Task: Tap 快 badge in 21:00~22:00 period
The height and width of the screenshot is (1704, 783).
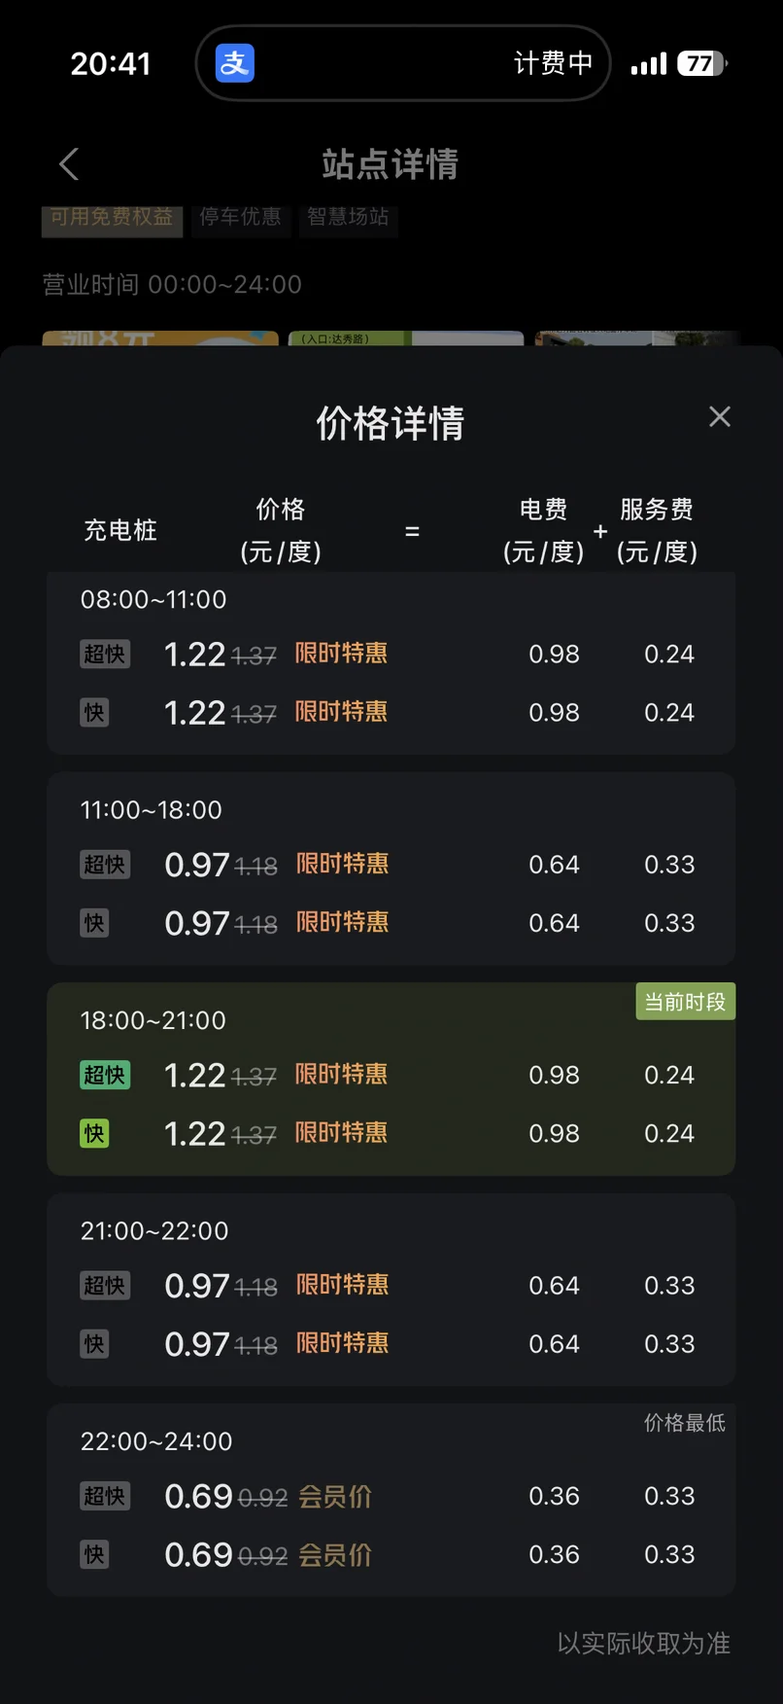Action: pos(94,1344)
